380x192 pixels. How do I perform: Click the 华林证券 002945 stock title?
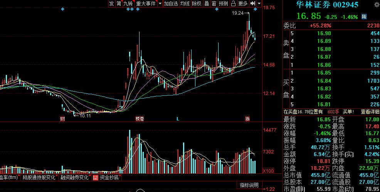pyautogui.click(x=327, y=5)
